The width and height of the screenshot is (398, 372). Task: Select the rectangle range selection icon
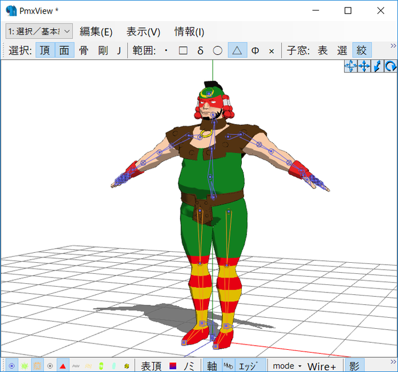coord(183,50)
